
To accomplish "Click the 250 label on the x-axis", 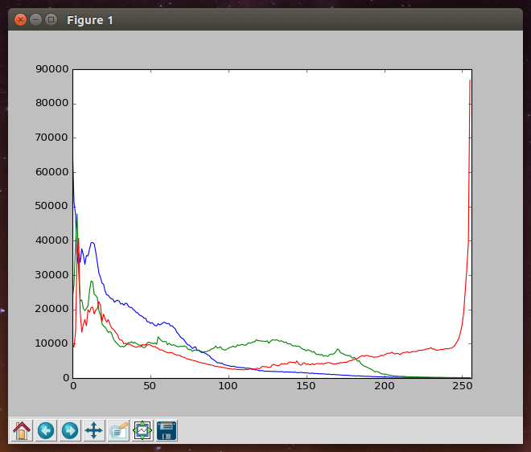I will click(x=461, y=387).
